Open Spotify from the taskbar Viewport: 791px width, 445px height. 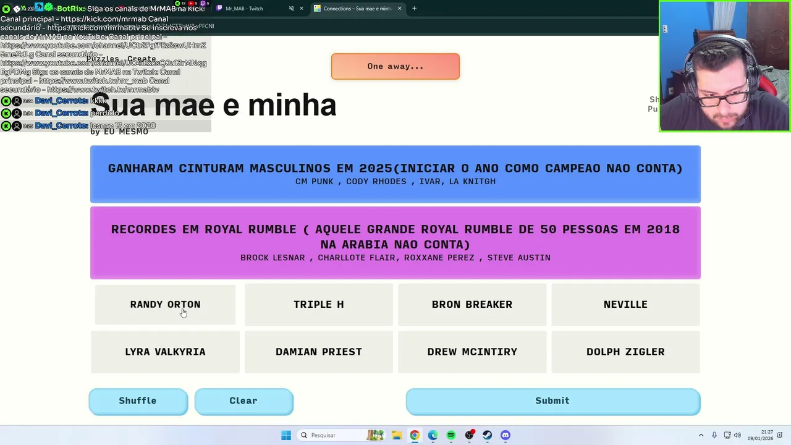click(451, 435)
